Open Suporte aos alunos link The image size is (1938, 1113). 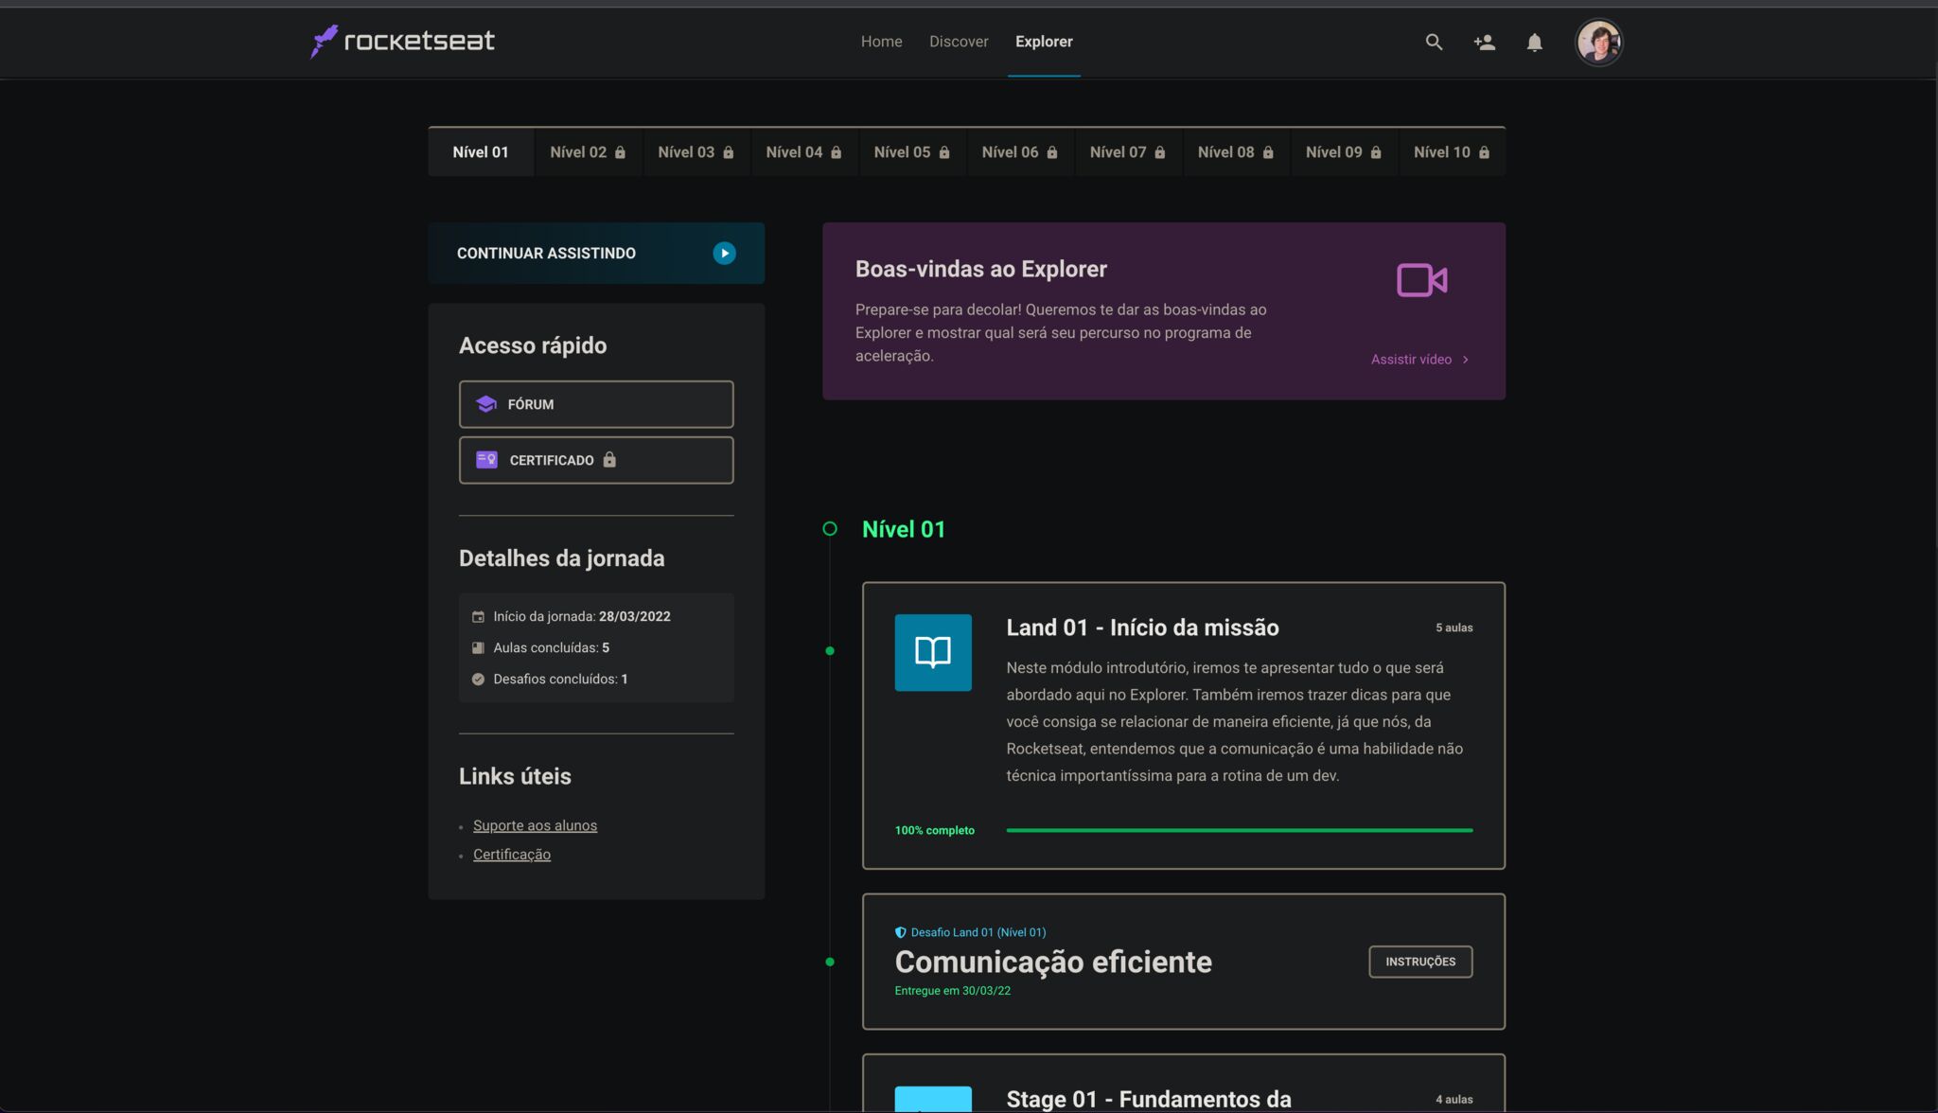point(535,825)
